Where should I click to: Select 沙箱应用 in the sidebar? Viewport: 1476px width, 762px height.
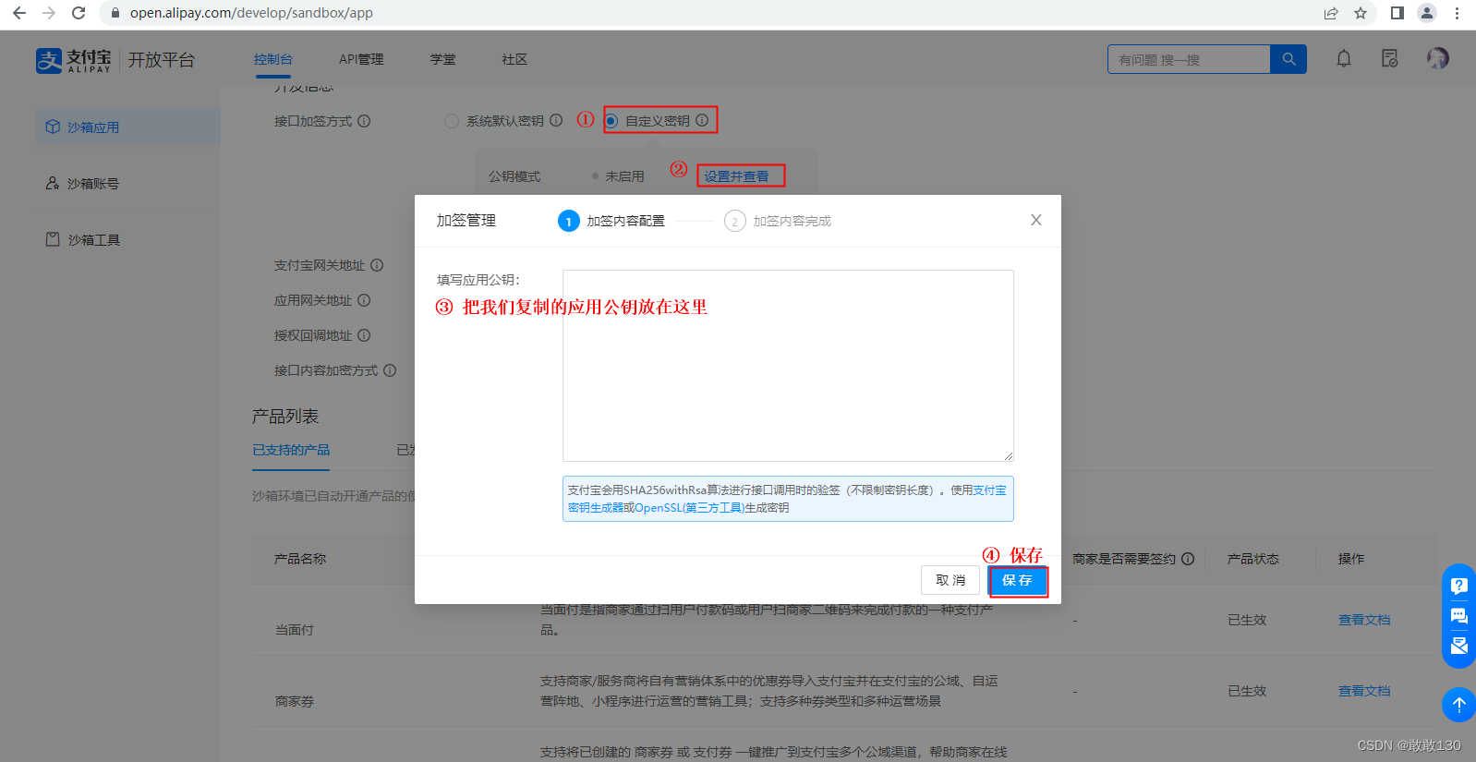128,127
